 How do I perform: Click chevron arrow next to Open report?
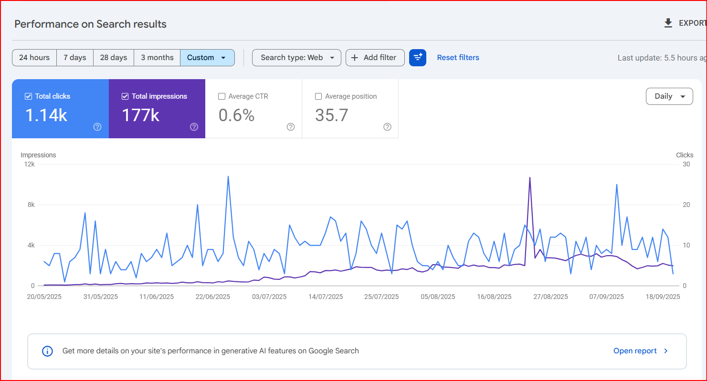(666, 351)
